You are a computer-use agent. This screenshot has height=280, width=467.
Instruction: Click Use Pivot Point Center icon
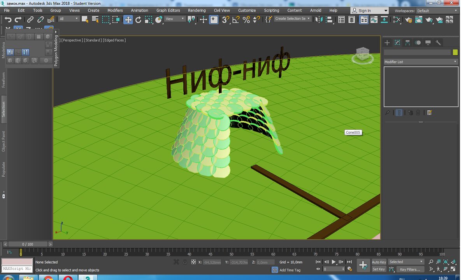[191, 19]
